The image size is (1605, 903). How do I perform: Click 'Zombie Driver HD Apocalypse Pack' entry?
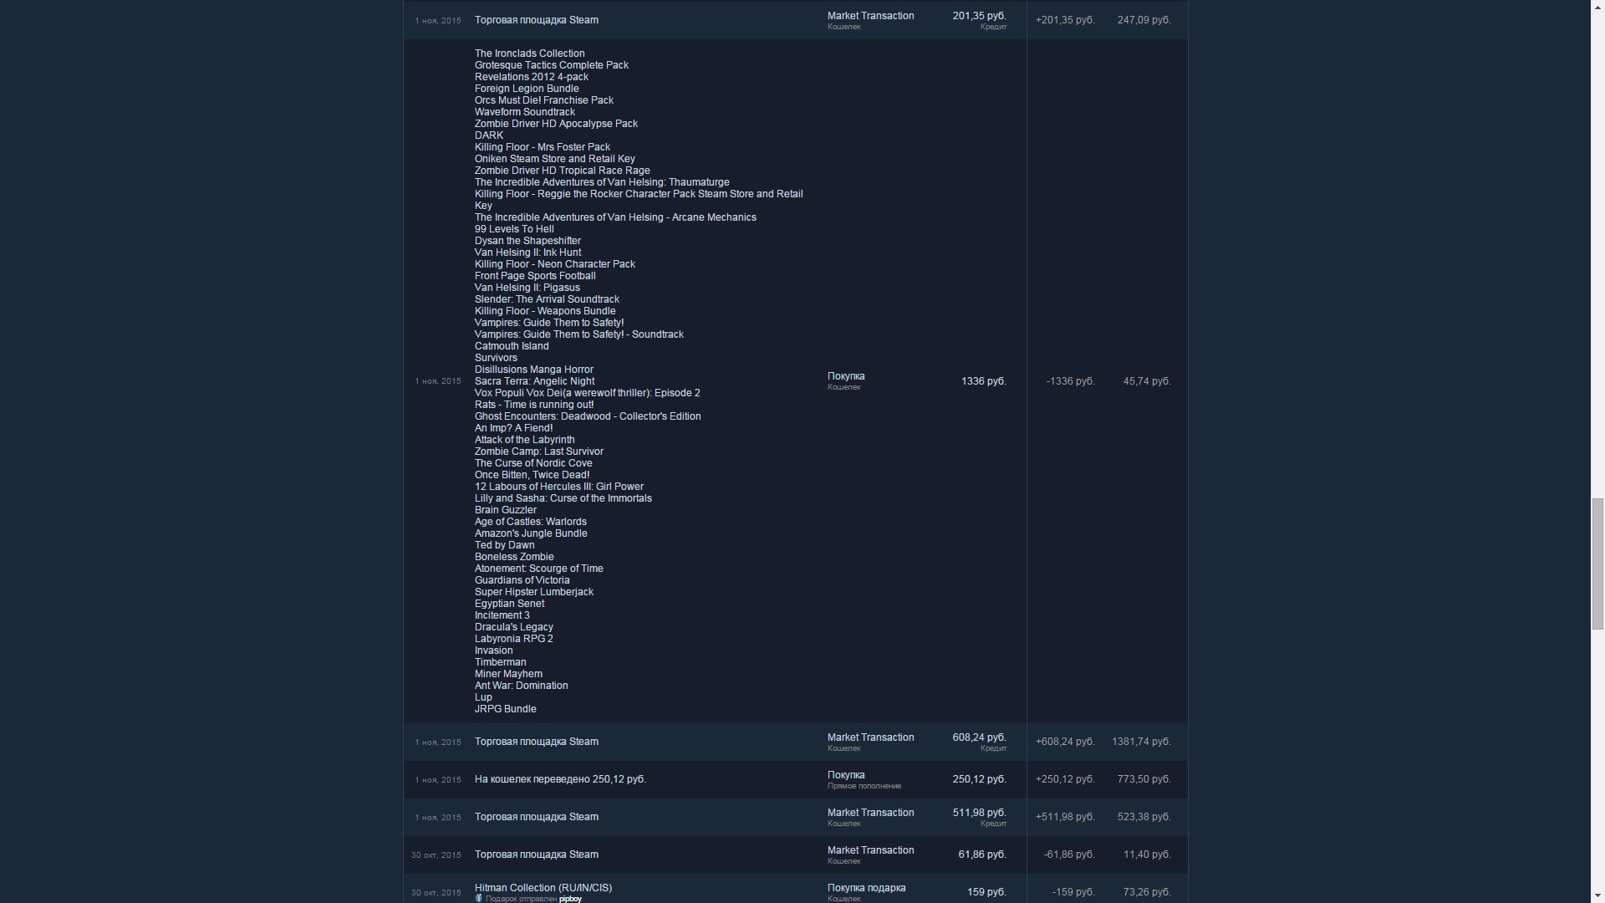pyautogui.click(x=556, y=124)
